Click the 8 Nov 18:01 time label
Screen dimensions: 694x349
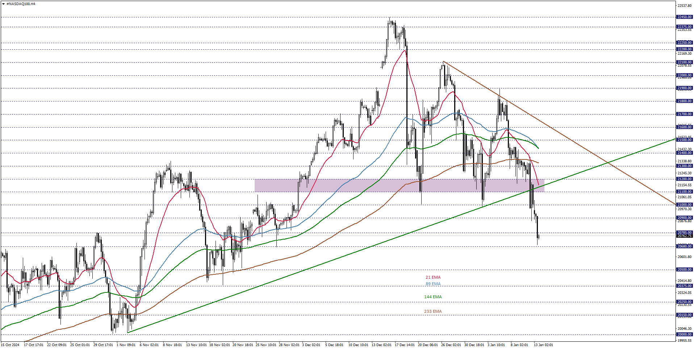tap(172, 345)
